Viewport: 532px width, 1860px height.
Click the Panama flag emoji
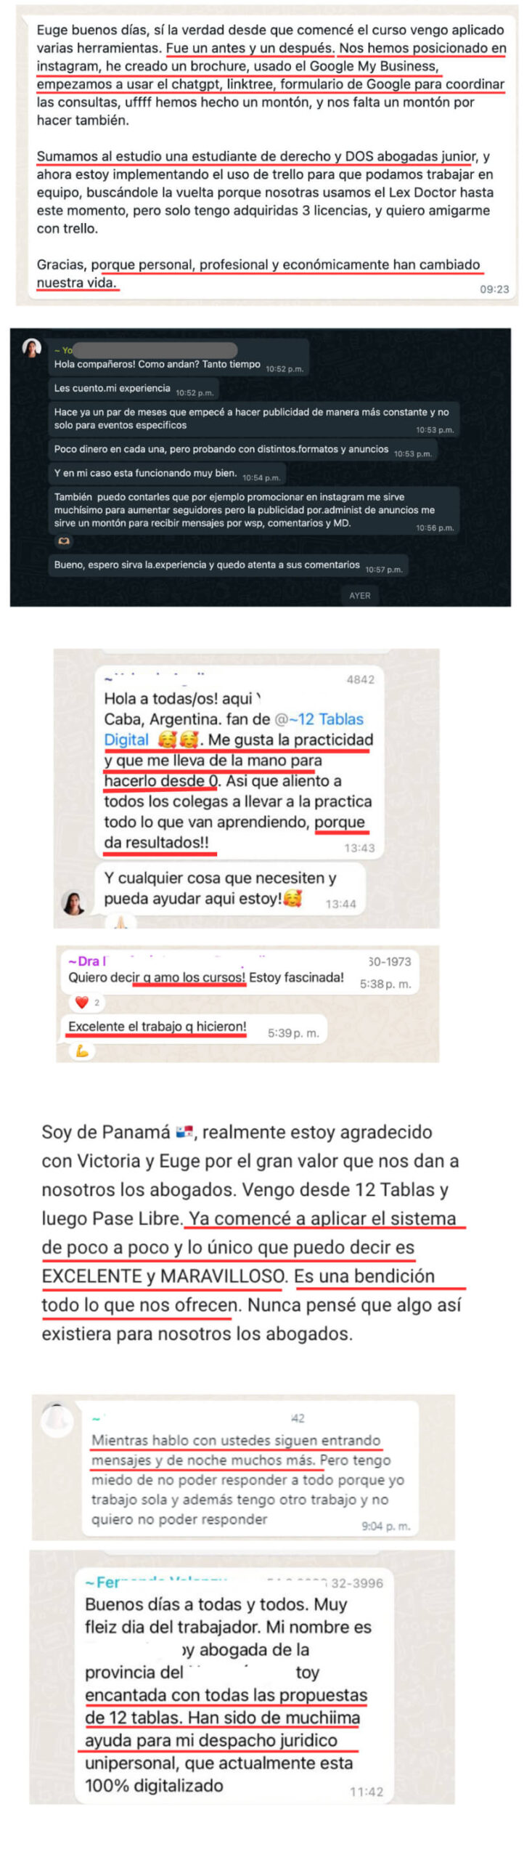pyautogui.click(x=185, y=1132)
